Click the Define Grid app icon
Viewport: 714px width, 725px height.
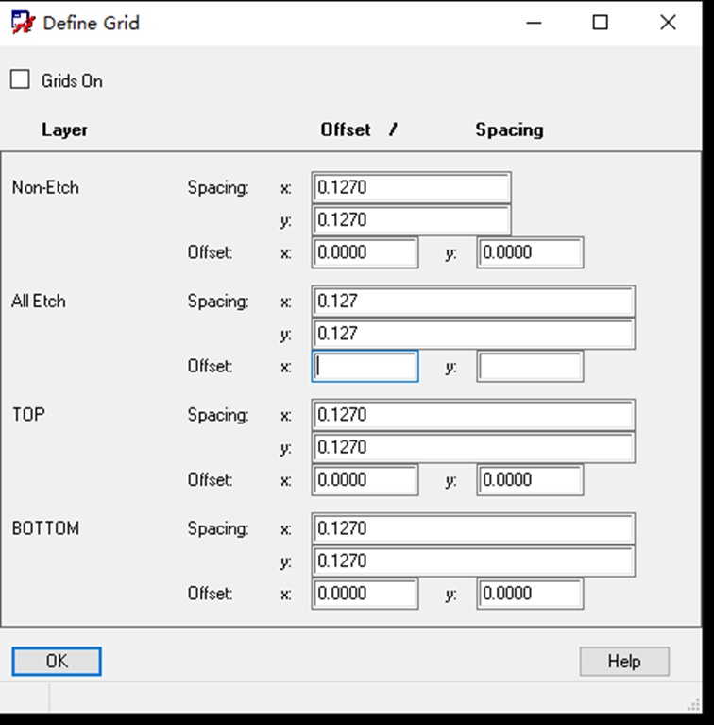[23, 23]
